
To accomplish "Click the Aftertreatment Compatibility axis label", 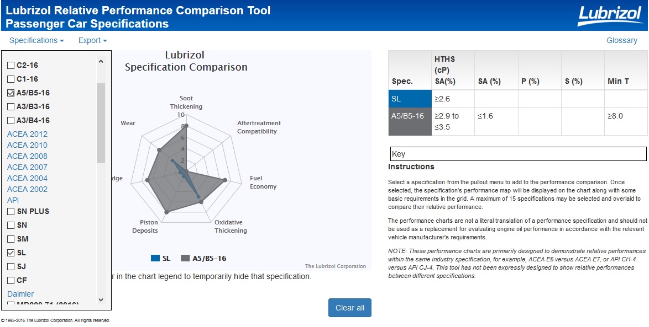I will (259, 127).
